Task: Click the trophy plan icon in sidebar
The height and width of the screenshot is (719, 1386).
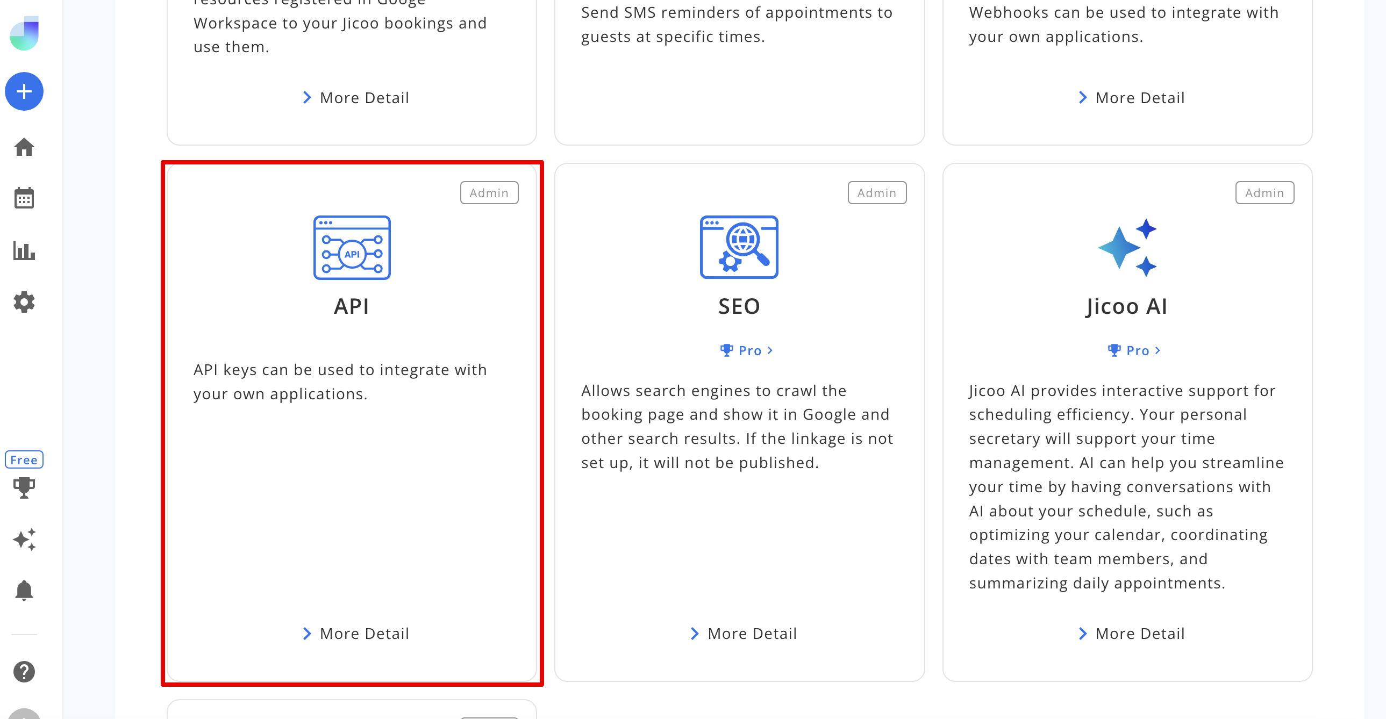Action: click(24, 487)
